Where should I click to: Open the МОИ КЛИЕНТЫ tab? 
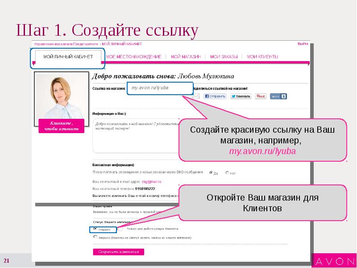[x=262, y=57]
